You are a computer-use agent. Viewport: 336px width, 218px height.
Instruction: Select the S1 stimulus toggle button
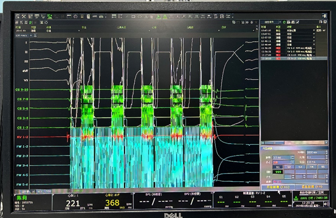278,167
